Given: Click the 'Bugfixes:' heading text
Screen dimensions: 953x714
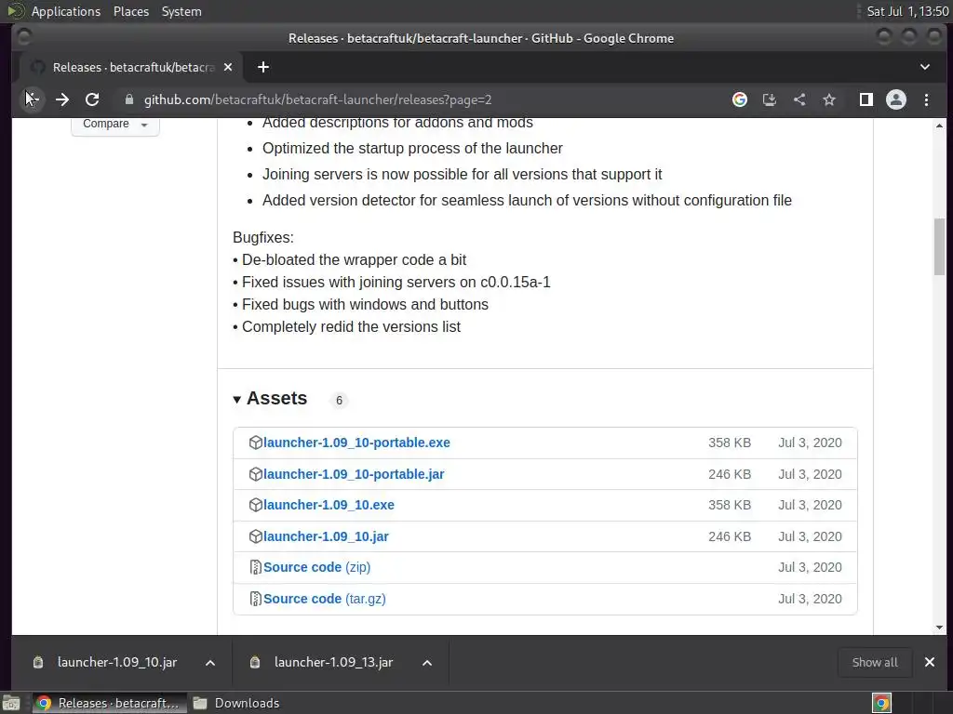Looking at the screenshot, I should pyautogui.click(x=263, y=237).
